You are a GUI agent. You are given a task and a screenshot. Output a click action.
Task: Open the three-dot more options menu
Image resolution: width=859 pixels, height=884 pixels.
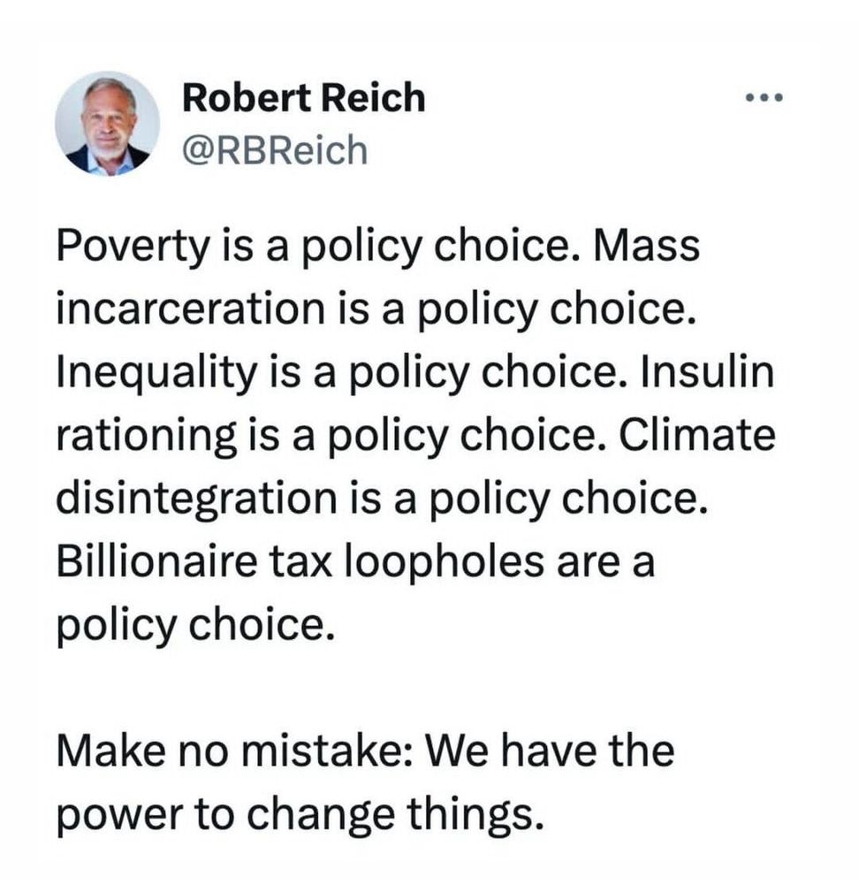tap(764, 98)
